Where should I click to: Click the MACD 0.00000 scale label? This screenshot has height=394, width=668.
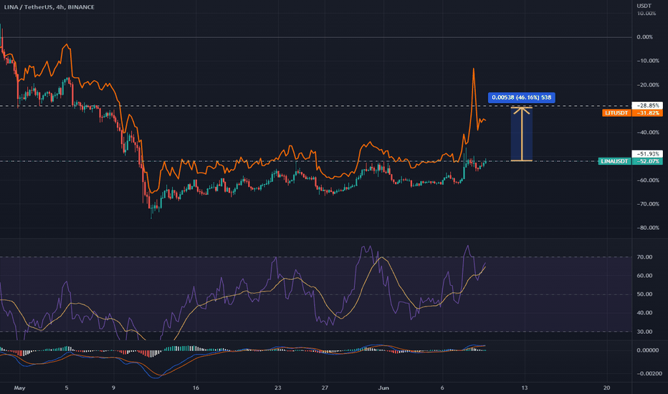[x=647, y=350]
